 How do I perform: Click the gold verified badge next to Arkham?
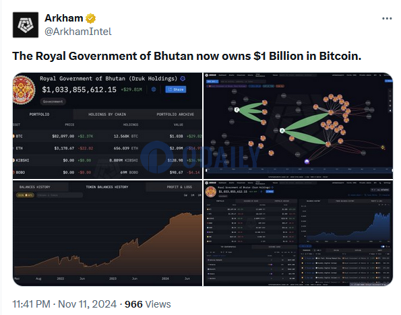pyautogui.click(x=90, y=18)
